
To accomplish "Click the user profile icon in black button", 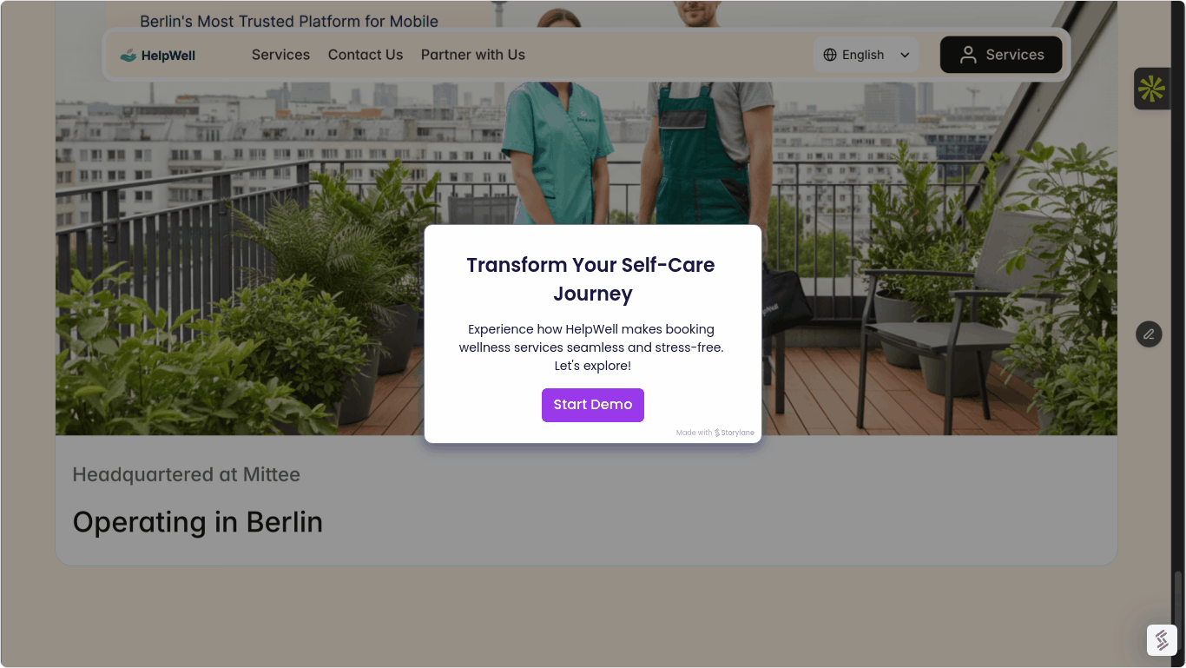I will [x=968, y=55].
